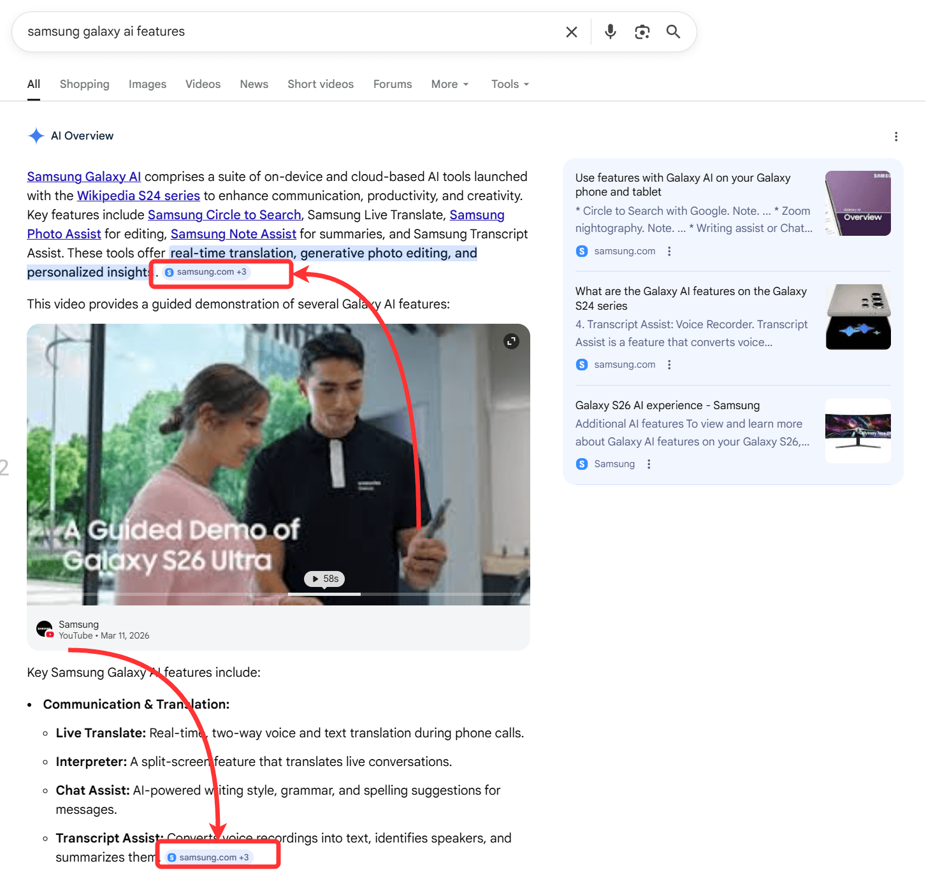Open Google Lens image search icon

(x=642, y=31)
